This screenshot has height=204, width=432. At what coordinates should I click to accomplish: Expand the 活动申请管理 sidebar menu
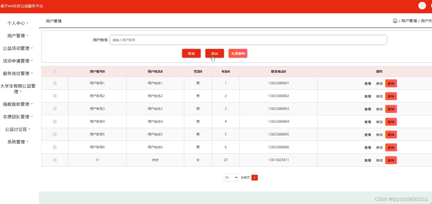18,61
